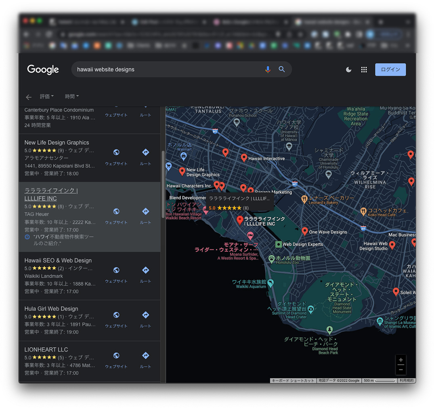Toggle dark mode with the moon icon

click(x=348, y=70)
